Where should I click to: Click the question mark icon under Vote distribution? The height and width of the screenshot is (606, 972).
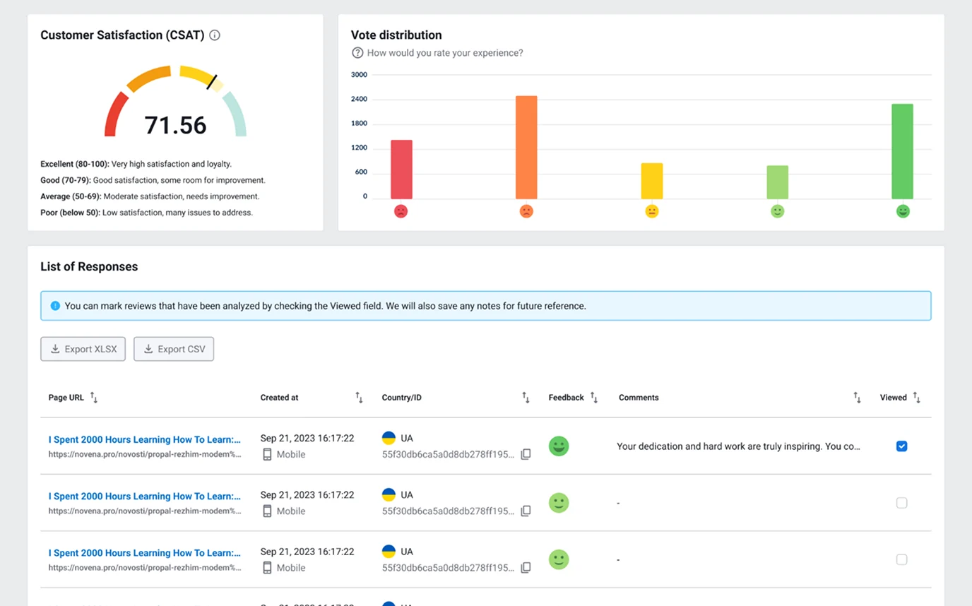click(x=357, y=53)
